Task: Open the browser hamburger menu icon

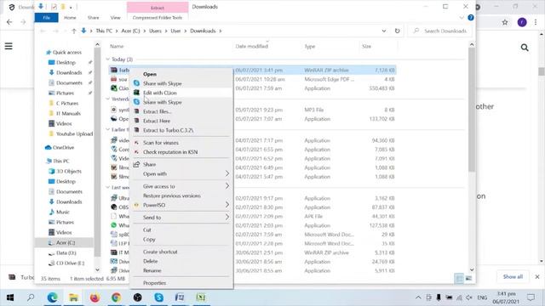Action: click(x=9, y=46)
